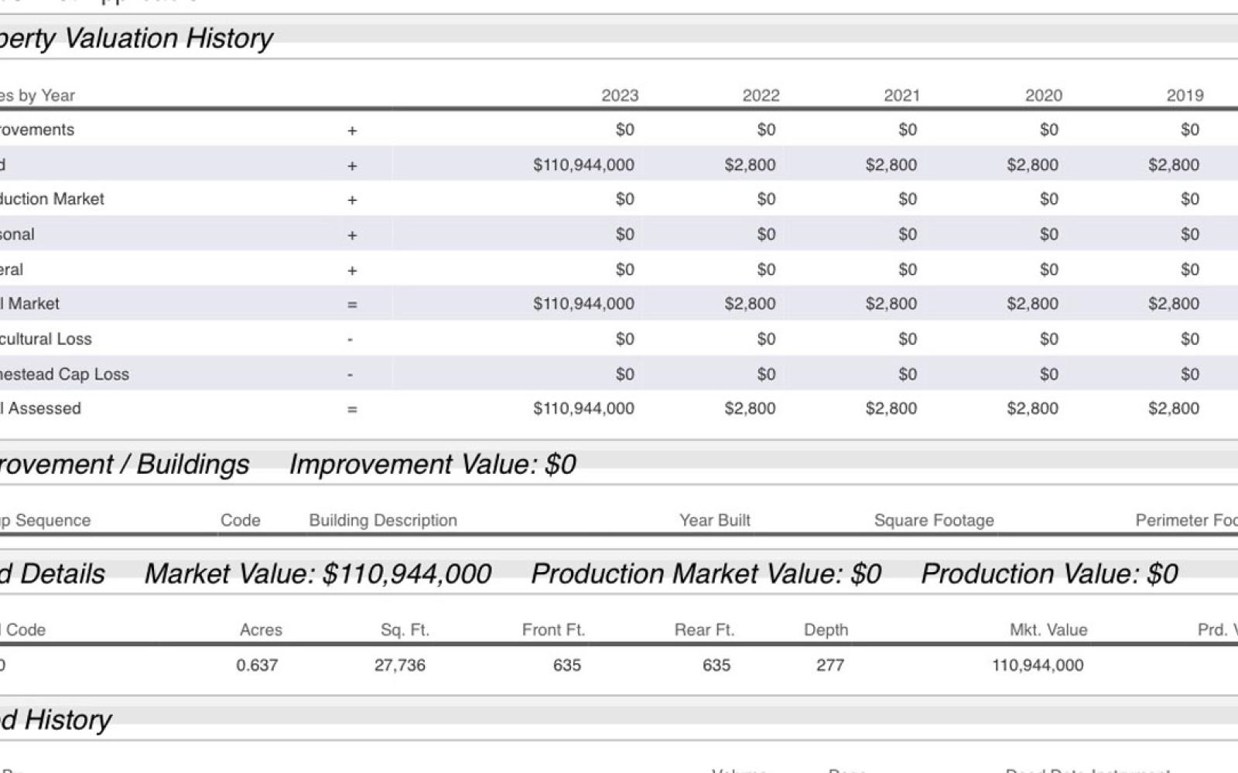Click the Front Ft. column header
The height and width of the screenshot is (773, 1238).
click(553, 630)
